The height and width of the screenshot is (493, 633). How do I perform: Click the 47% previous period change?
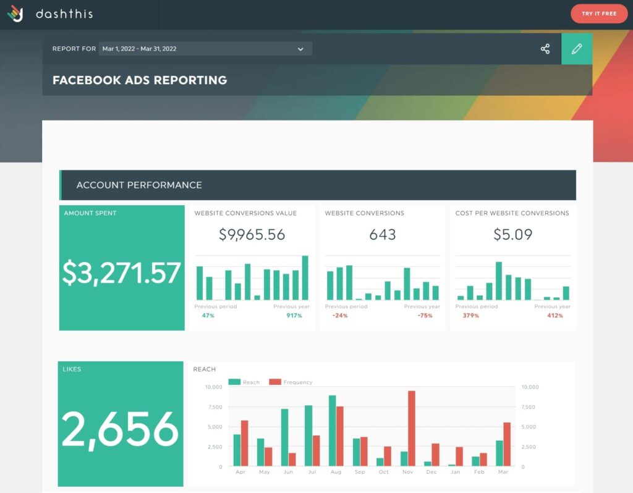[208, 316]
